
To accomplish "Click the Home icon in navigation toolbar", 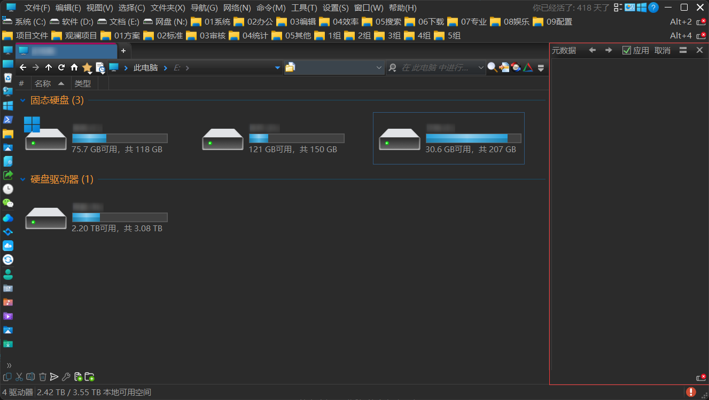I will click(x=74, y=67).
